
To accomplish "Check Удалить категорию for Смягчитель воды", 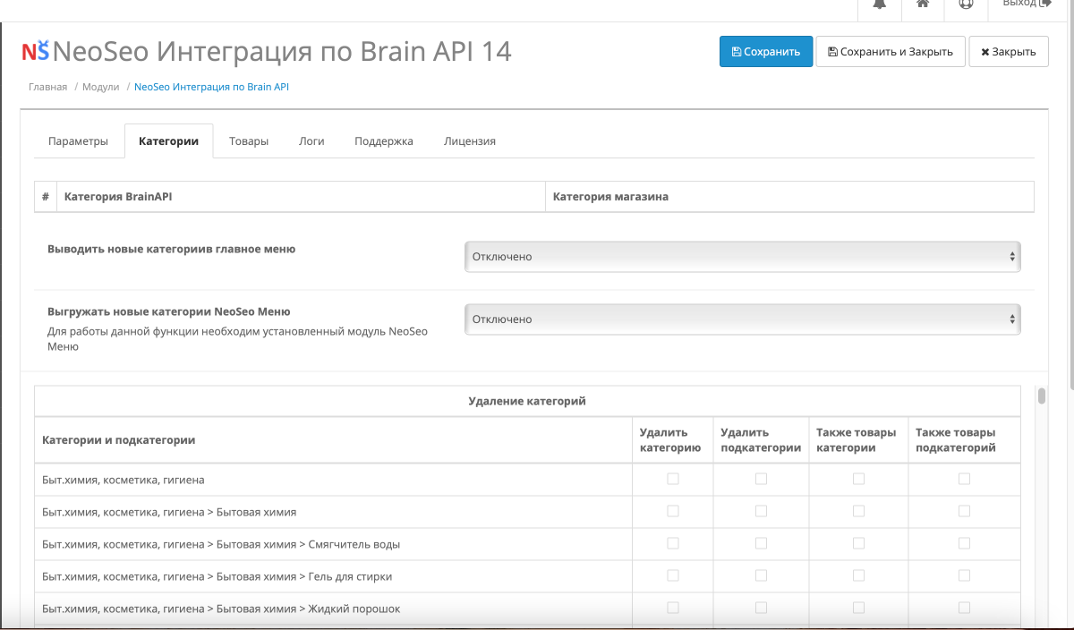I will 673,544.
